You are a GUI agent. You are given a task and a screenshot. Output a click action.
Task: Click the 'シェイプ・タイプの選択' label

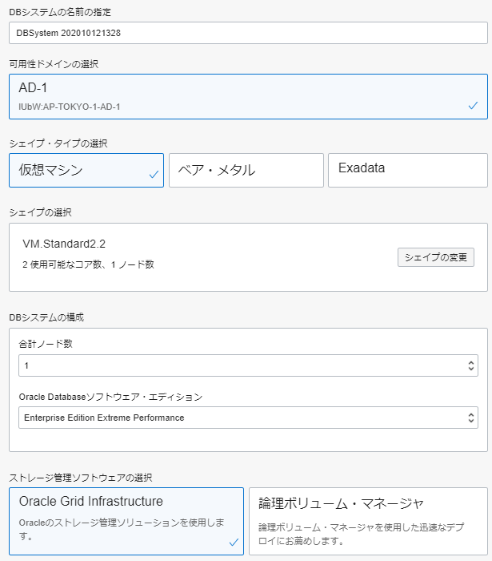[58, 143]
